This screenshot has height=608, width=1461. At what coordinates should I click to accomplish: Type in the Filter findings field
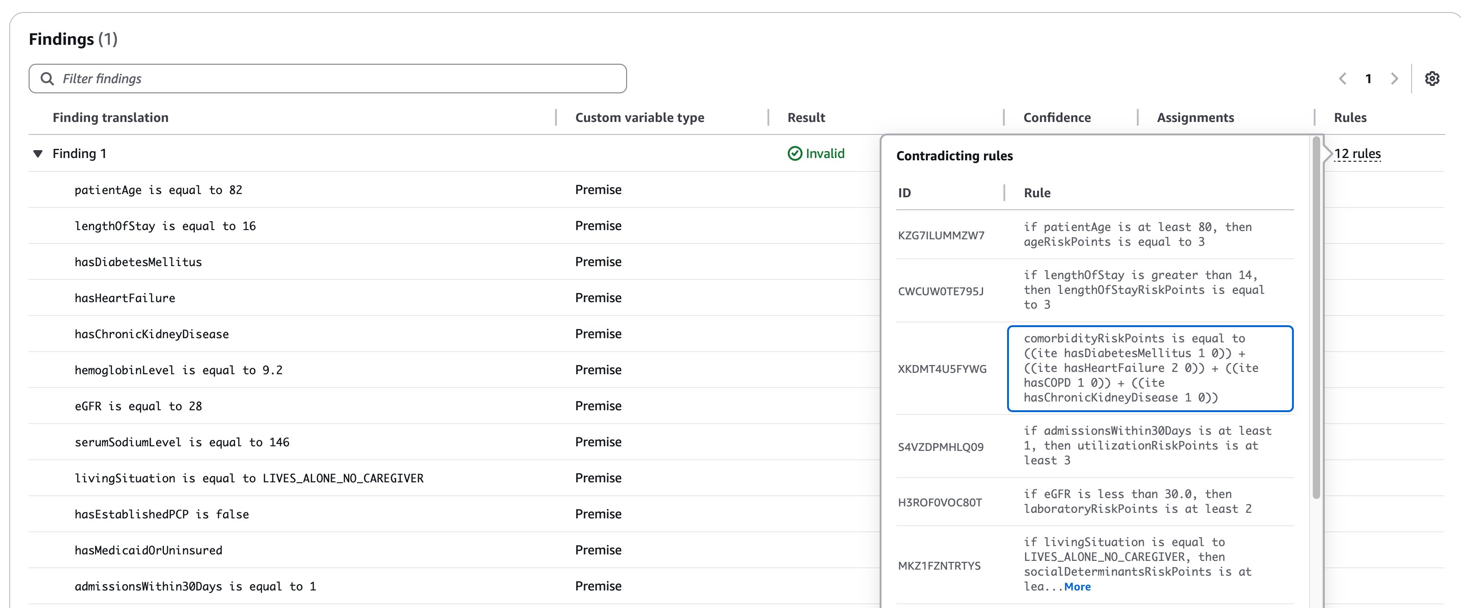pos(340,79)
